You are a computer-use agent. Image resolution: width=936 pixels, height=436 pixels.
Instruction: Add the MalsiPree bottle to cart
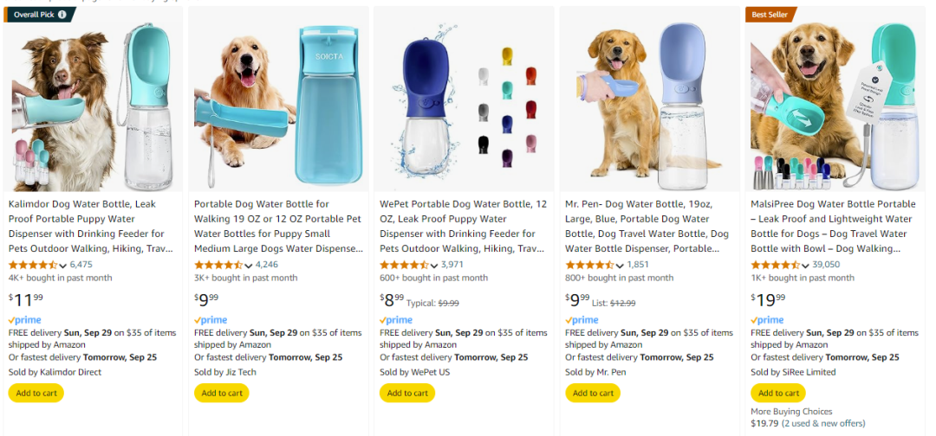coord(778,393)
